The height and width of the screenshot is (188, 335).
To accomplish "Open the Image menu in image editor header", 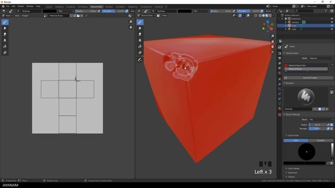I will [x=25, y=16].
